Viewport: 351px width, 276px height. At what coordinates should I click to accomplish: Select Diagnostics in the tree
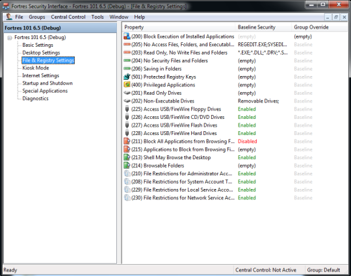tap(35, 98)
